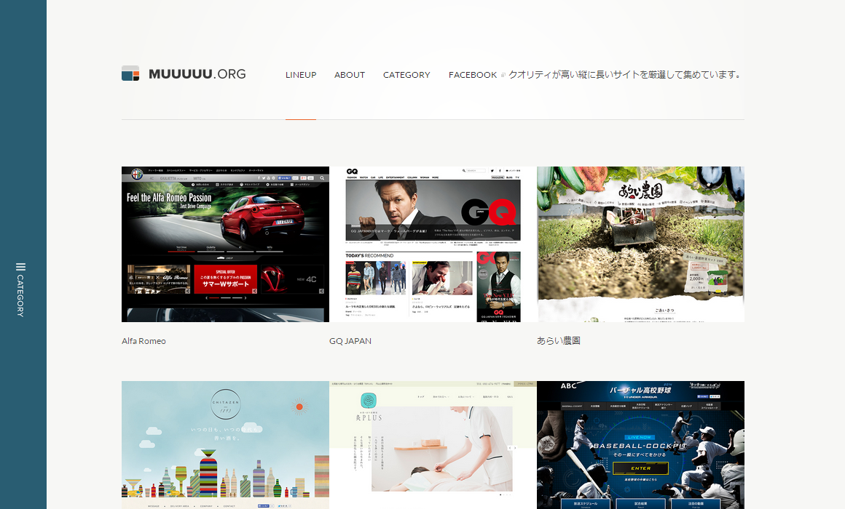Click the Alfa Romeo caption link
The image size is (845, 509).
(x=144, y=341)
